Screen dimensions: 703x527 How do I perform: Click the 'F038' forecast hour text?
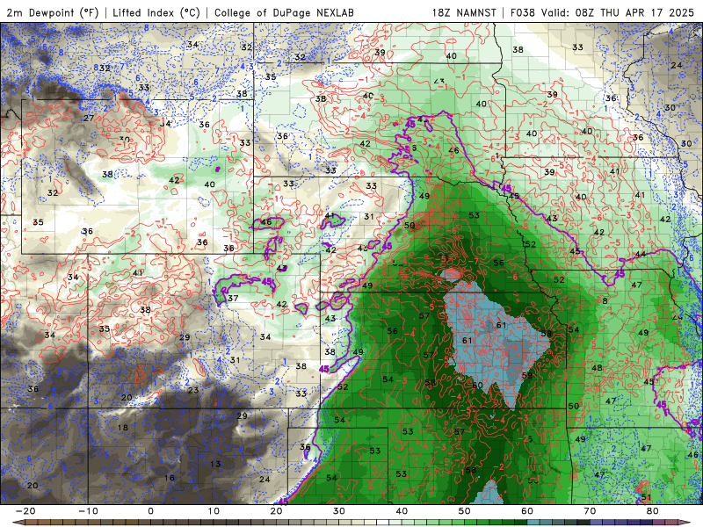click(x=522, y=12)
